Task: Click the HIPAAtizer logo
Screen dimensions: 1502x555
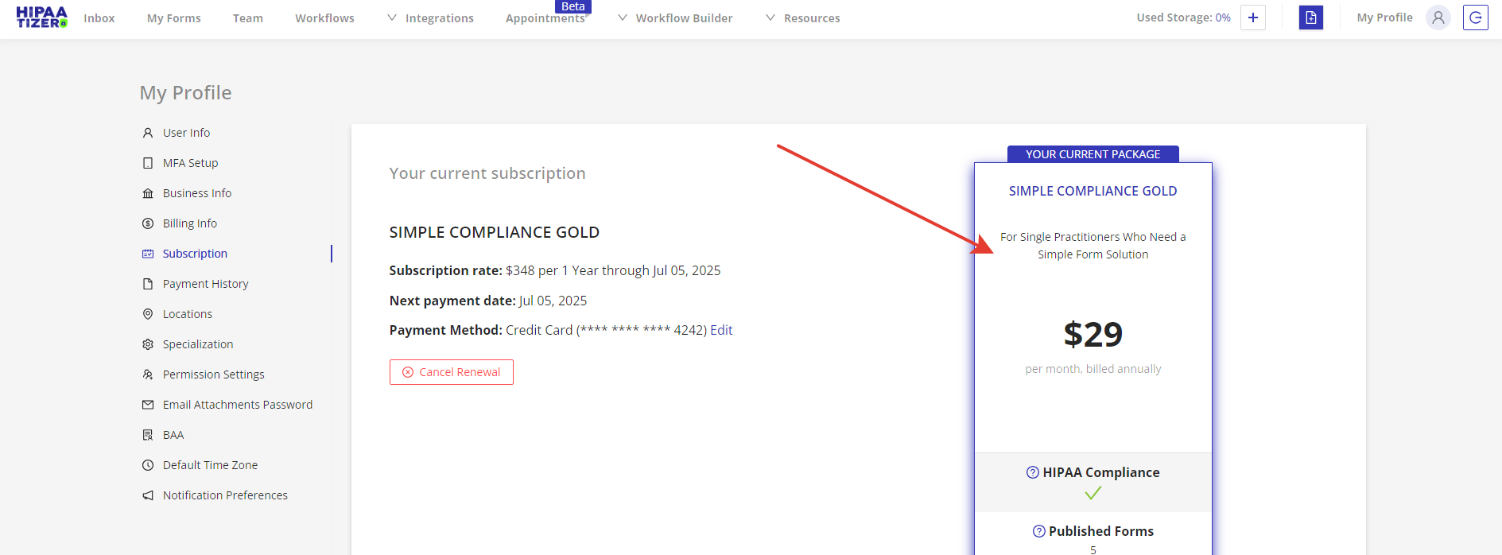Action: pos(41,17)
